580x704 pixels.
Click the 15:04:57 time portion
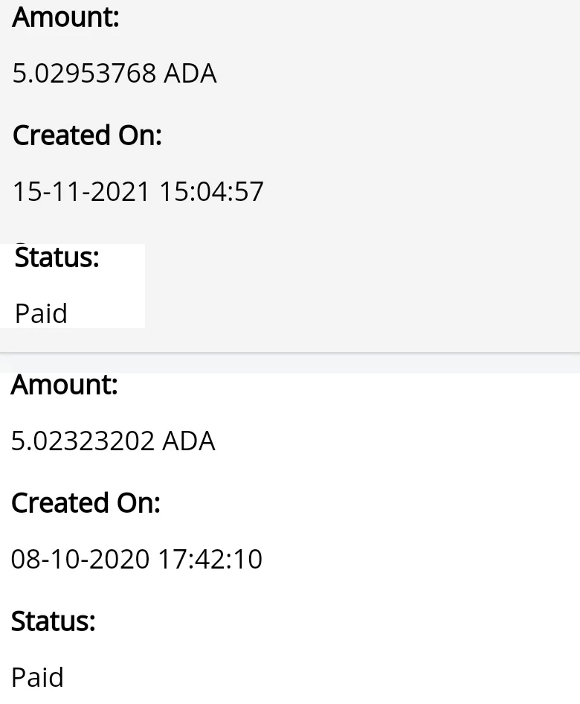[x=211, y=191]
